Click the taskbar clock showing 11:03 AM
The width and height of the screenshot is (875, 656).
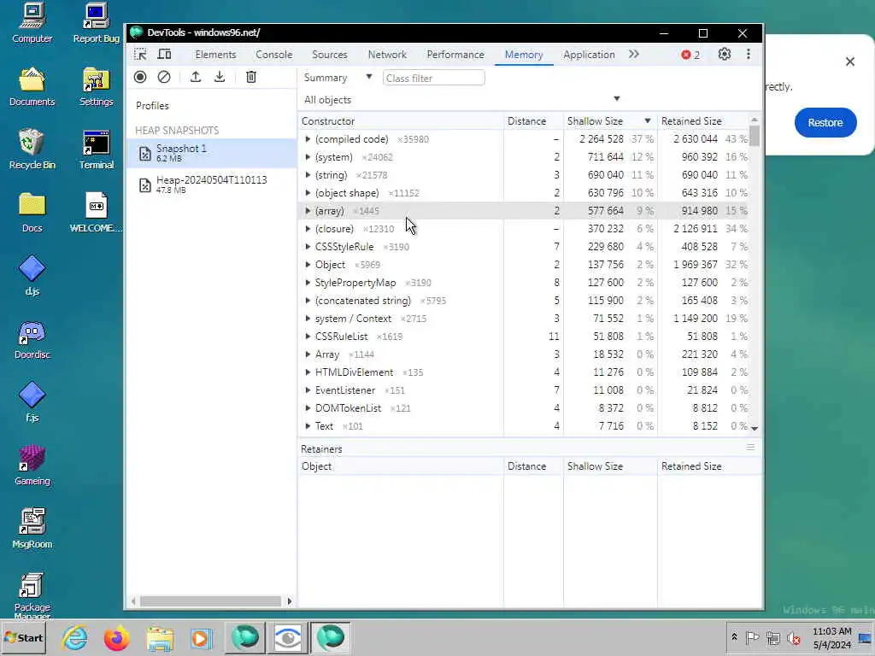click(831, 631)
